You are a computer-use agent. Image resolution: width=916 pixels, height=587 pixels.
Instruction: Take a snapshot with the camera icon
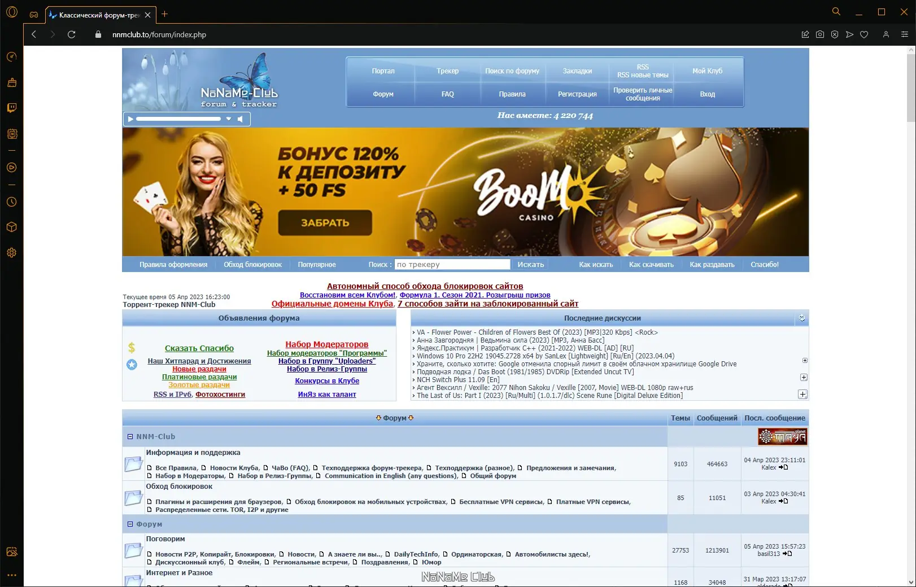coord(820,34)
